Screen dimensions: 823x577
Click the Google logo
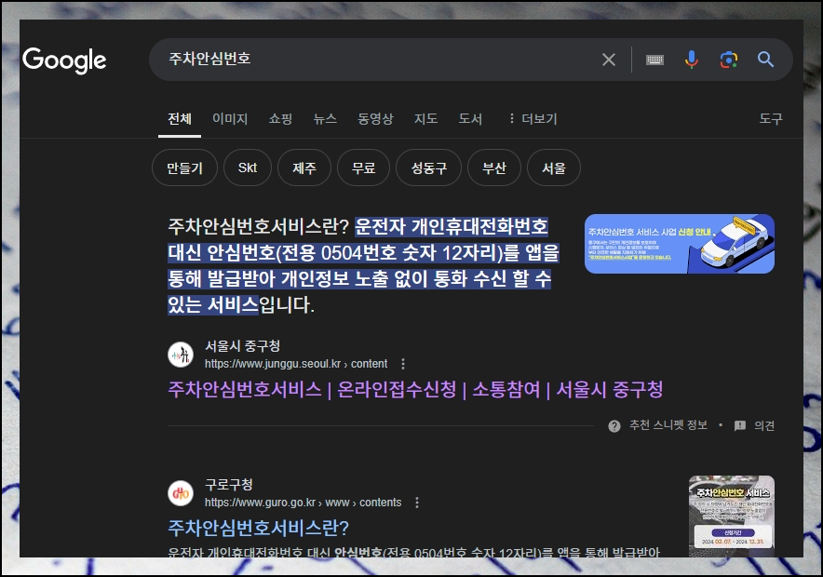point(64,60)
